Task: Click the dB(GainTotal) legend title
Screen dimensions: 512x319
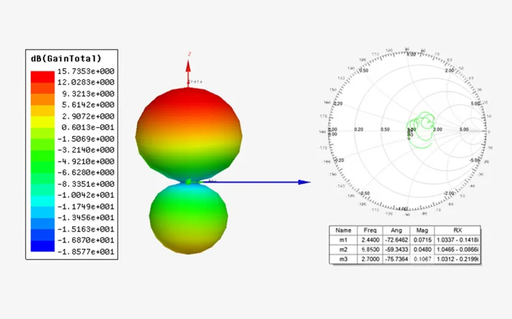Action: [66, 58]
